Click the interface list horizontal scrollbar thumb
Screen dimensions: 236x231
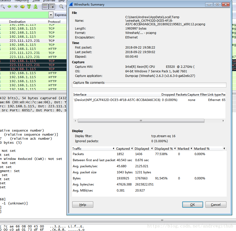[x=141, y=121]
